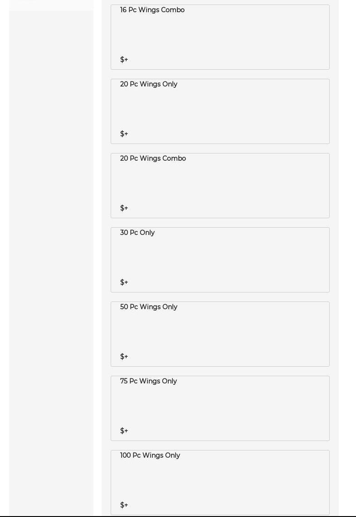Choose the 50 Pc Wings Only title
This screenshot has height=517, width=356.
coord(149,307)
